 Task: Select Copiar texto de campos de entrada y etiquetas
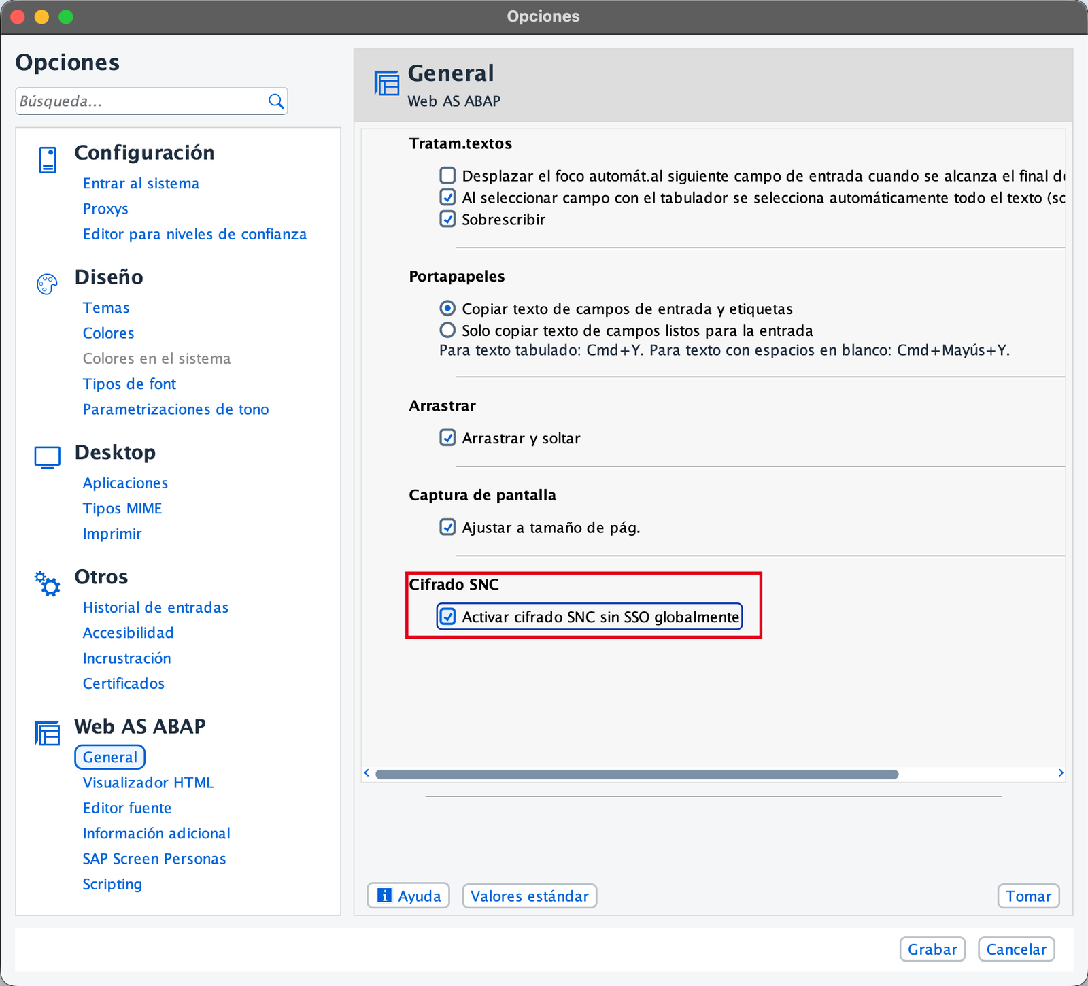[x=447, y=309]
